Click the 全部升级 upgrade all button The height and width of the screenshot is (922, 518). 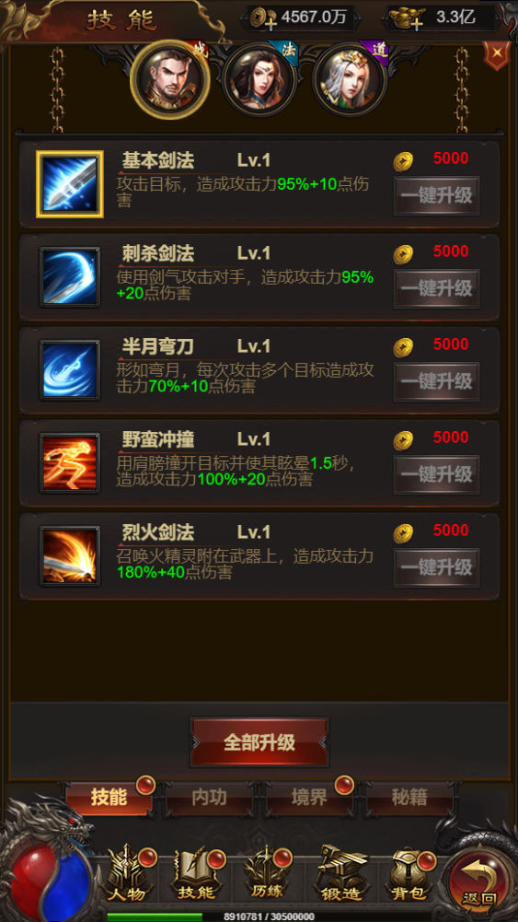point(259,742)
